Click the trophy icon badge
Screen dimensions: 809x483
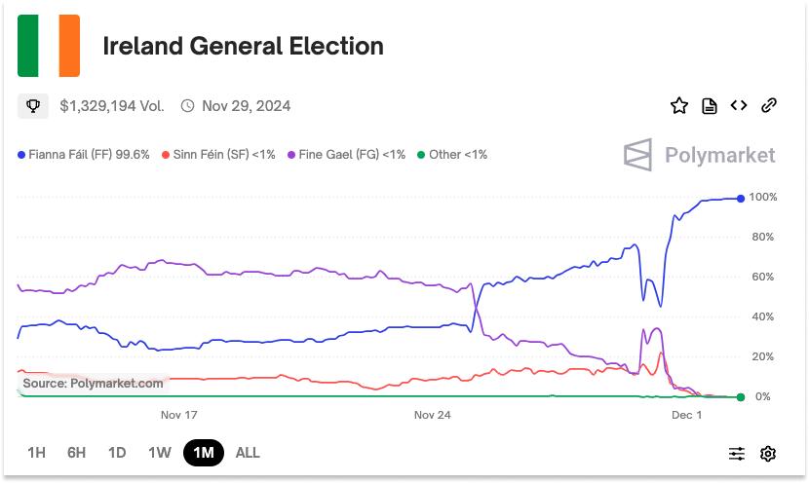[x=33, y=106]
